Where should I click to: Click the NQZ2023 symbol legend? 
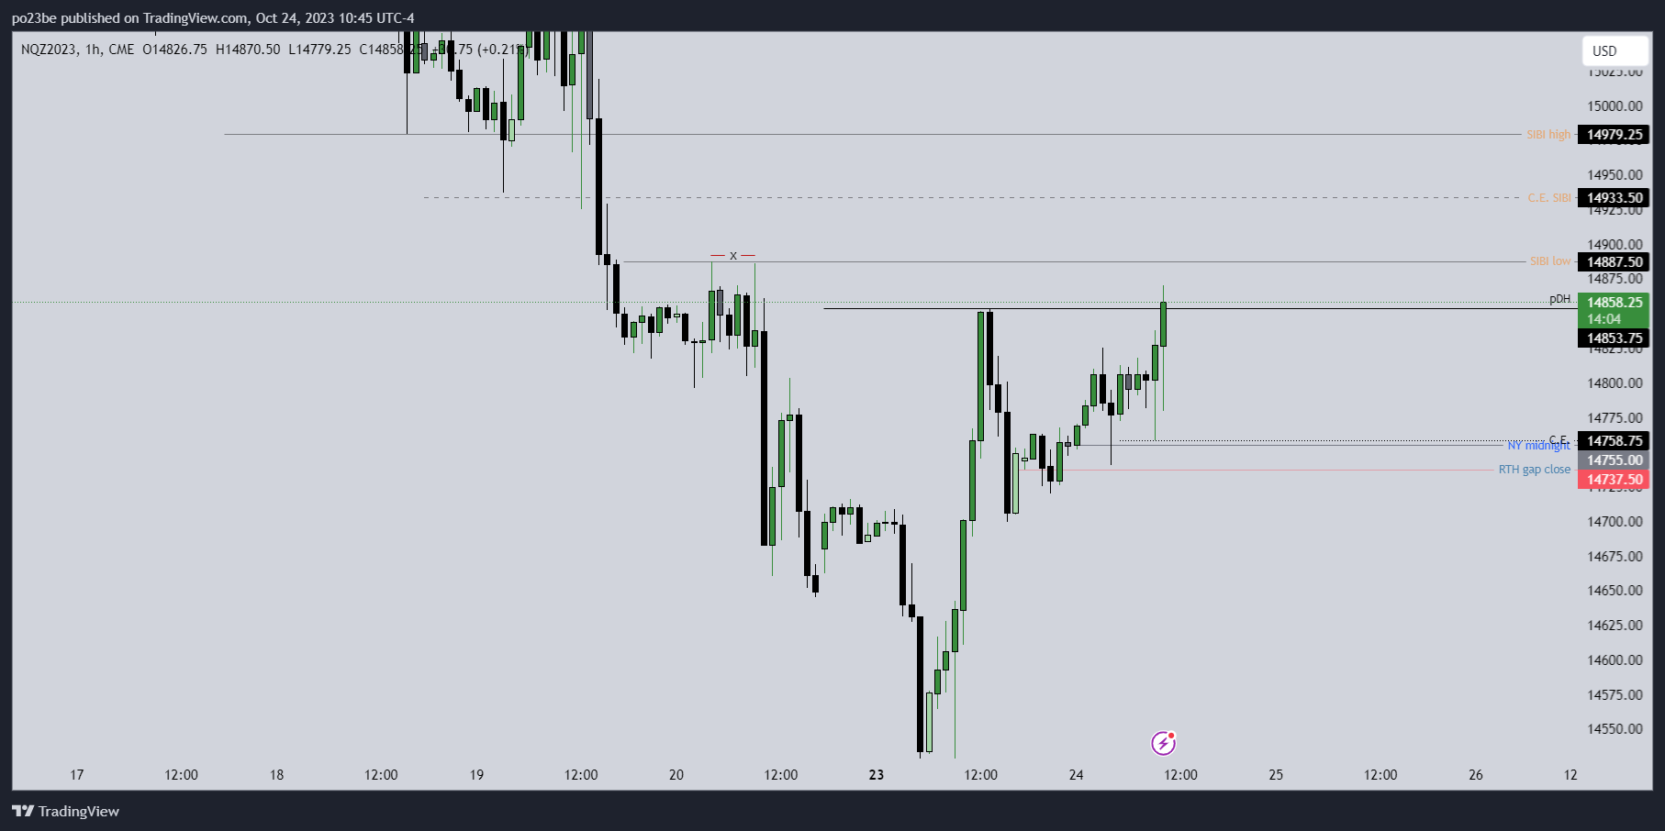click(x=50, y=50)
